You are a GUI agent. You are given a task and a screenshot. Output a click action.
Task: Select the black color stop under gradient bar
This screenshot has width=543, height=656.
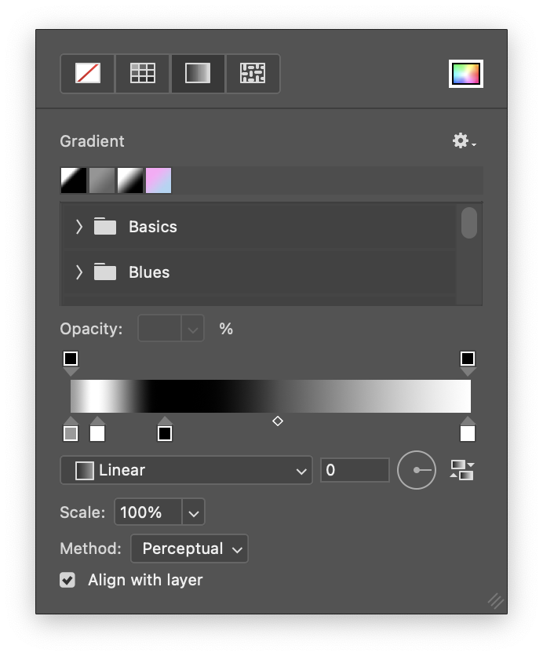click(x=165, y=430)
